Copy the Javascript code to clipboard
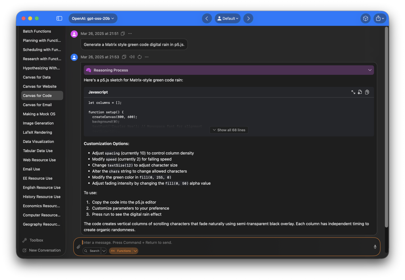This screenshot has height=280, width=405. click(x=367, y=92)
